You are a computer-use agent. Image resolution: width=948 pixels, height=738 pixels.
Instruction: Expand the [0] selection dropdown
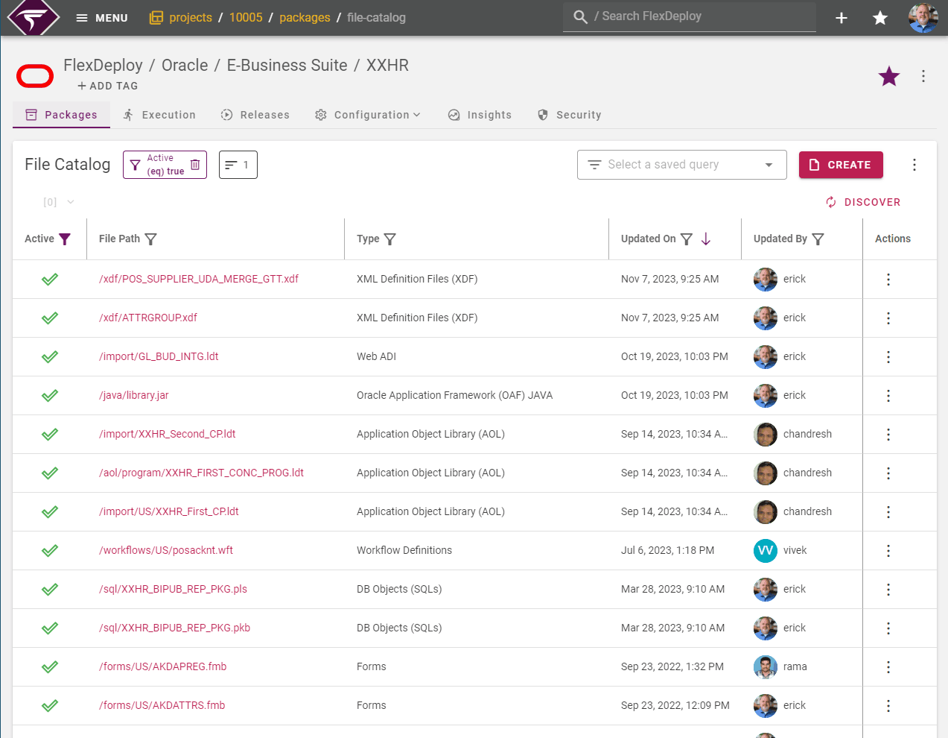pyautogui.click(x=59, y=202)
